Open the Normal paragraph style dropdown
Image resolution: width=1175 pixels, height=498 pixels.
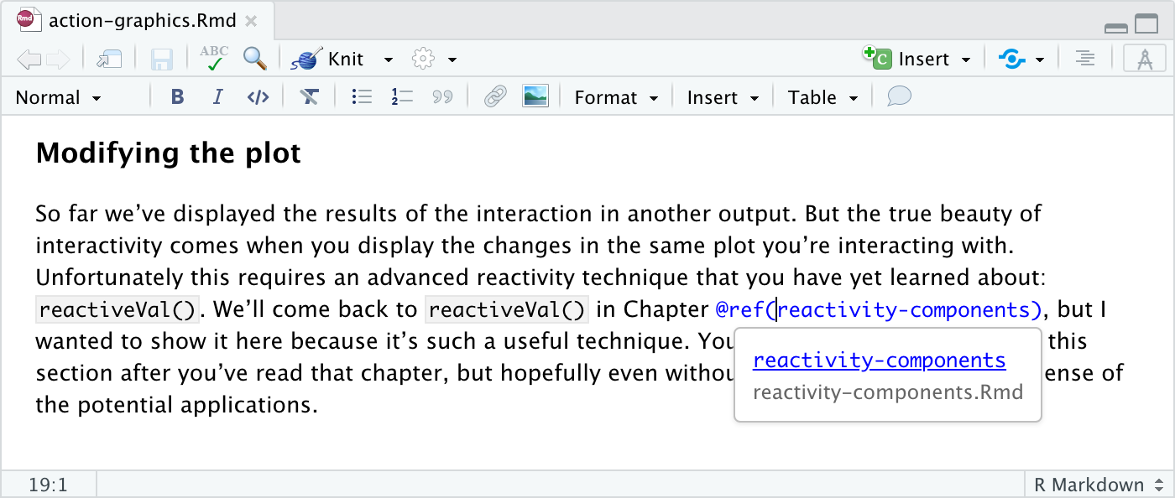tap(58, 97)
